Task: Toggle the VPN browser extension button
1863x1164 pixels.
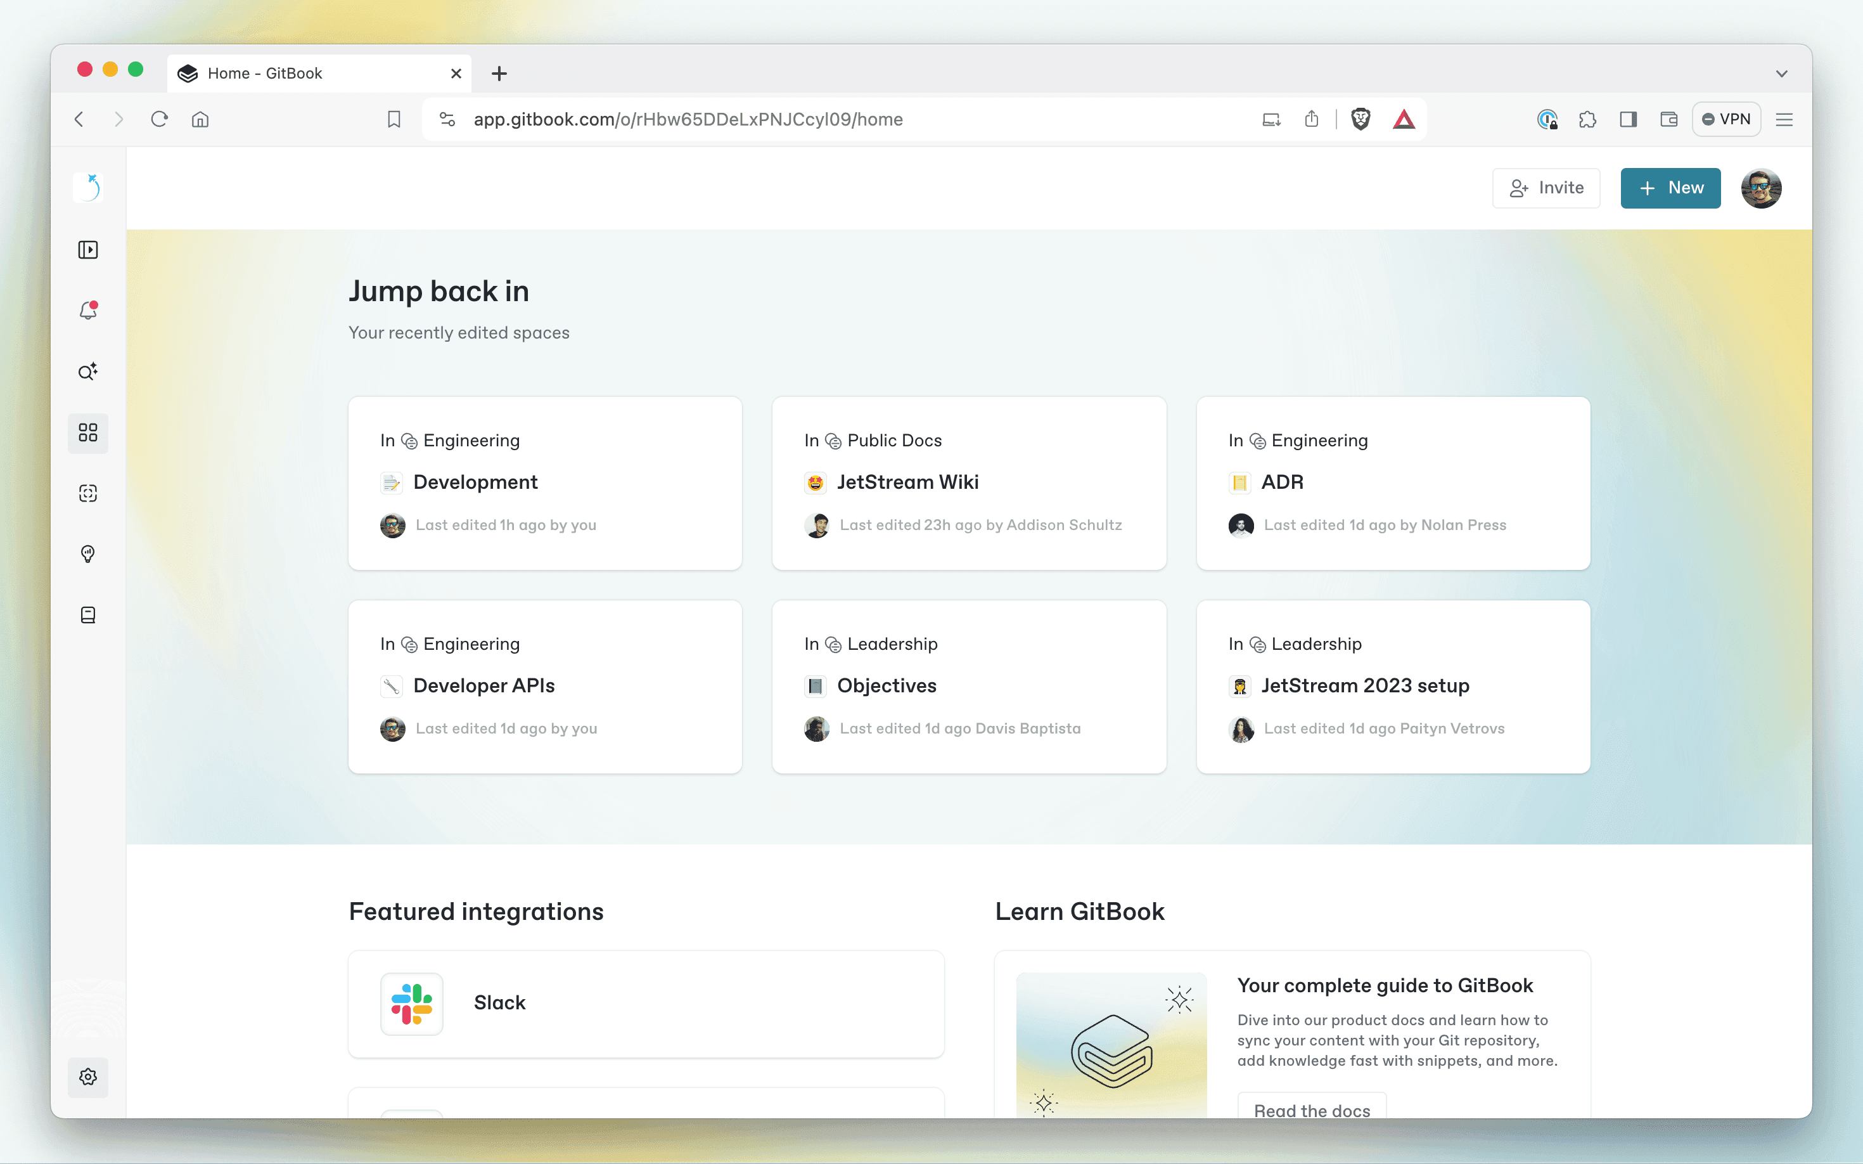Action: (1729, 119)
